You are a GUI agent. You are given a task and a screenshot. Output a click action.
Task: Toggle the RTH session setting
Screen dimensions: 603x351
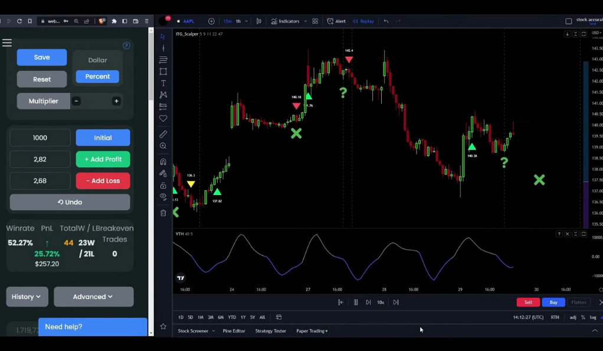click(x=555, y=317)
